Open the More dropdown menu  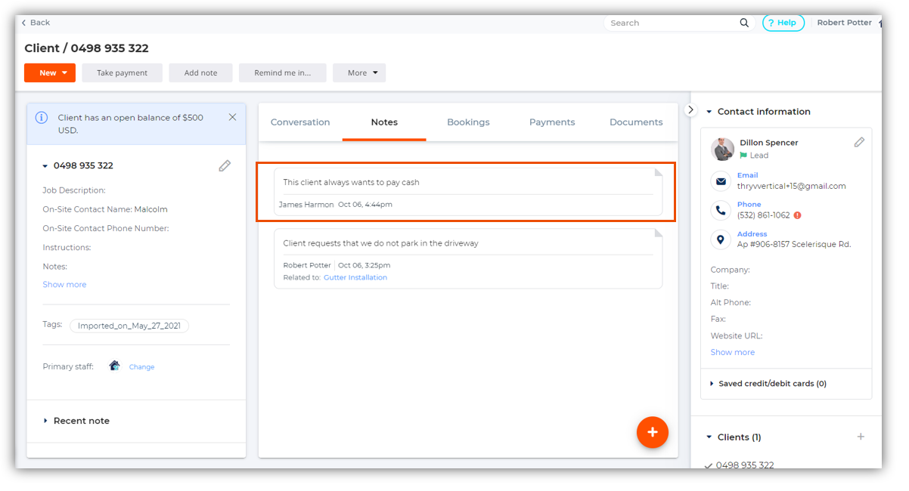coord(359,73)
